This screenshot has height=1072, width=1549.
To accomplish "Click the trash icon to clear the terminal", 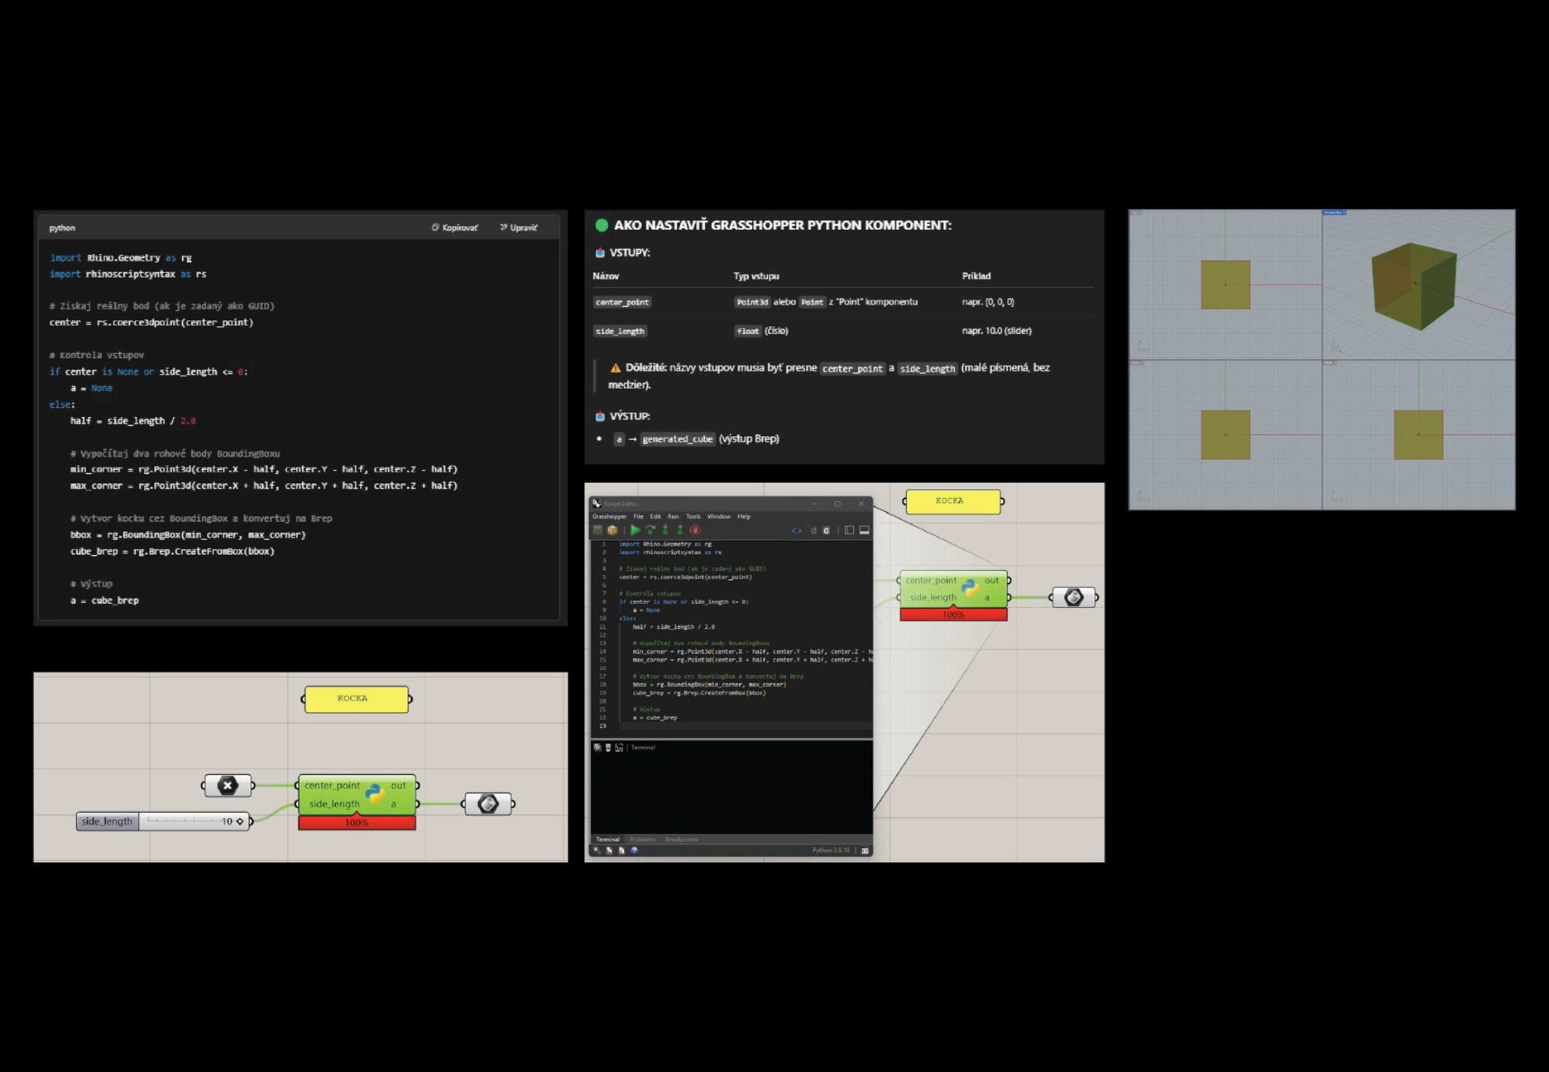I will pos(608,748).
